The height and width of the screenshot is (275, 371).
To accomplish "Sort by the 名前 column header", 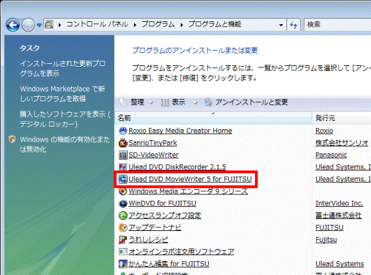I will (213, 118).
